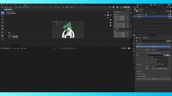Open Global transform orientation dropdown

coord(59,7)
